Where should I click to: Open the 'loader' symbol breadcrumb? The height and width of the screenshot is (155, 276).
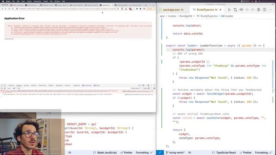tap(227, 16)
